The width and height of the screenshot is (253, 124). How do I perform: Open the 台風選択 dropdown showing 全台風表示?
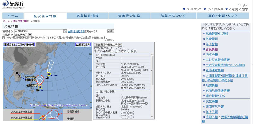coord(23,34)
